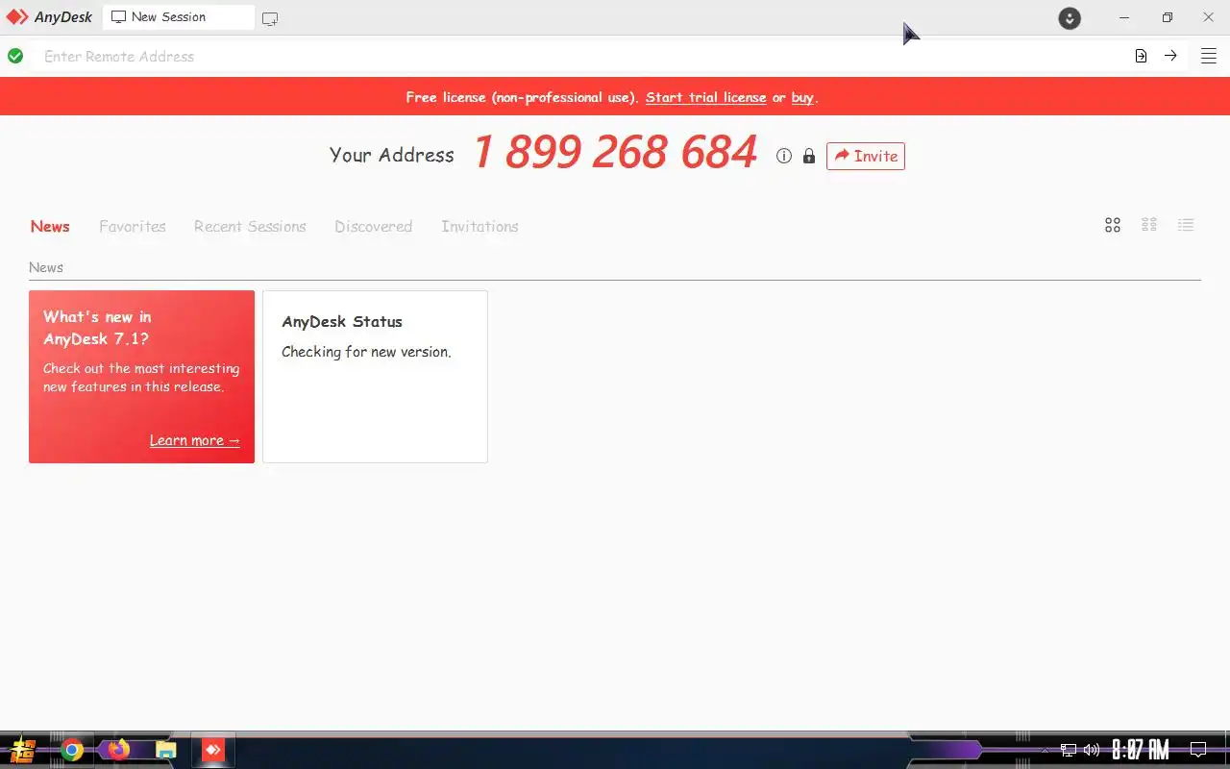This screenshot has height=769, width=1230.
Task: Open the notification center icon
Action: [1198, 750]
